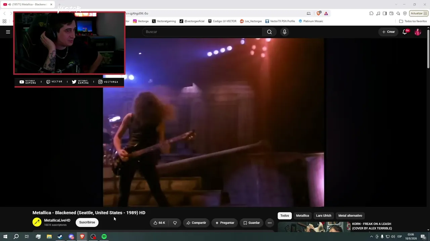The image size is (430, 241).
Task: Open Steam from the taskbar
Action: click(x=60, y=237)
